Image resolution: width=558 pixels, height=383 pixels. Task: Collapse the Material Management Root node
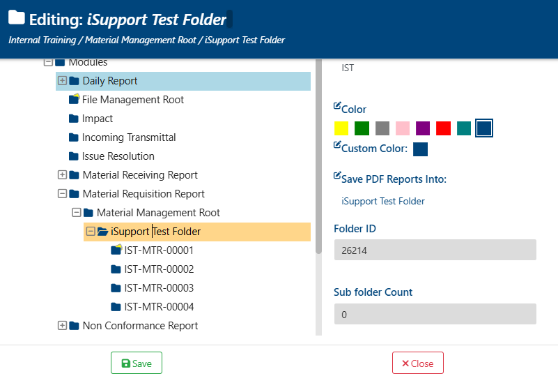pos(77,213)
